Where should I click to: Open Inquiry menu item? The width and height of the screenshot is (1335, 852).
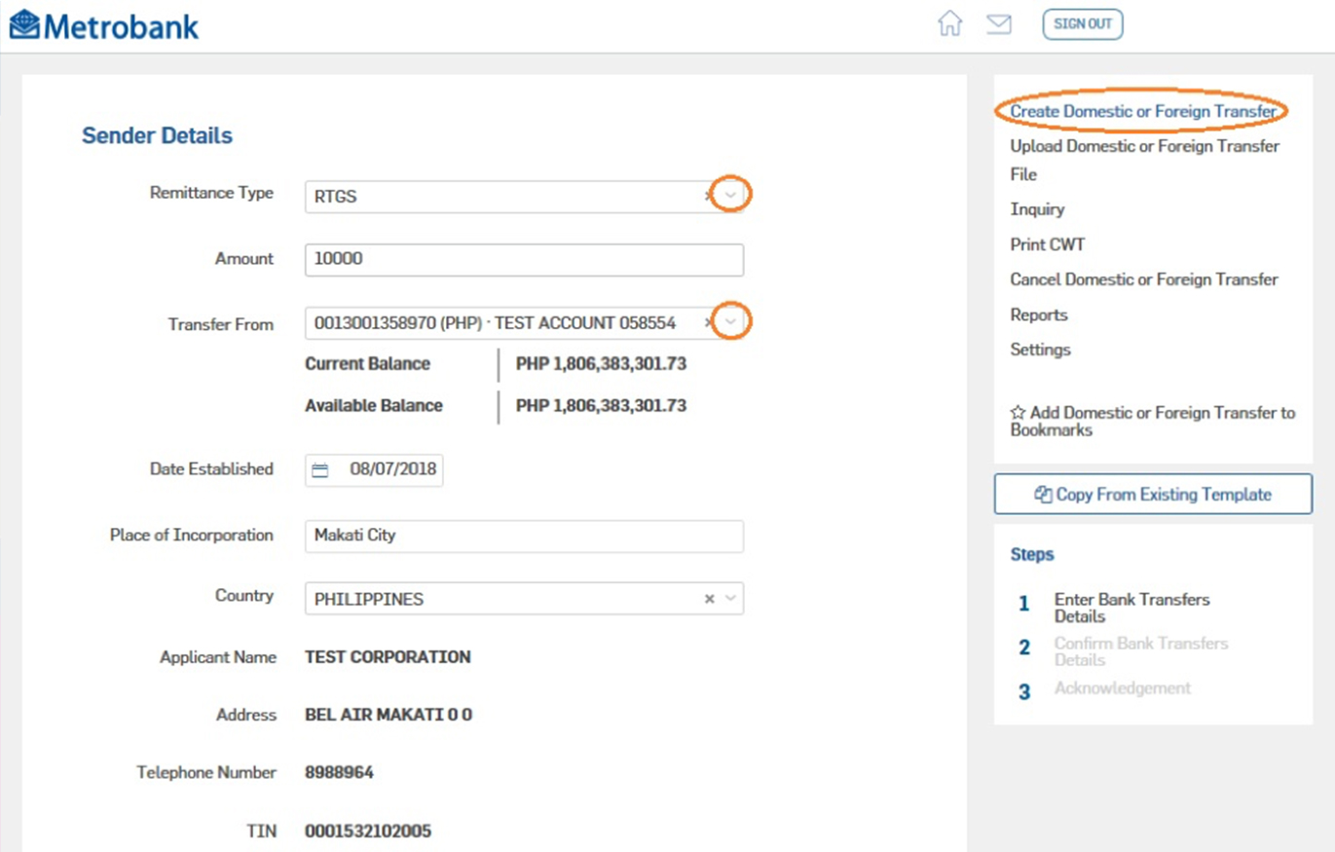1037,209
